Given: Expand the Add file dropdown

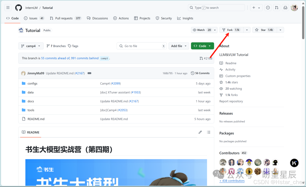Looking at the screenshot, I should pyautogui.click(x=179, y=46).
